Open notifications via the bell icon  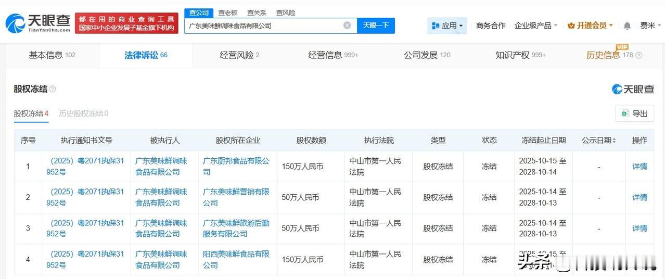pos(627,26)
